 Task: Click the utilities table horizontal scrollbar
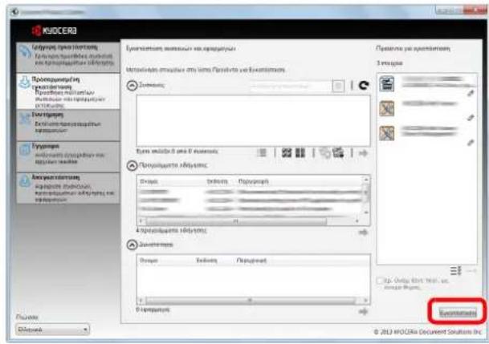pyautogui.click(x=253, y=301)
